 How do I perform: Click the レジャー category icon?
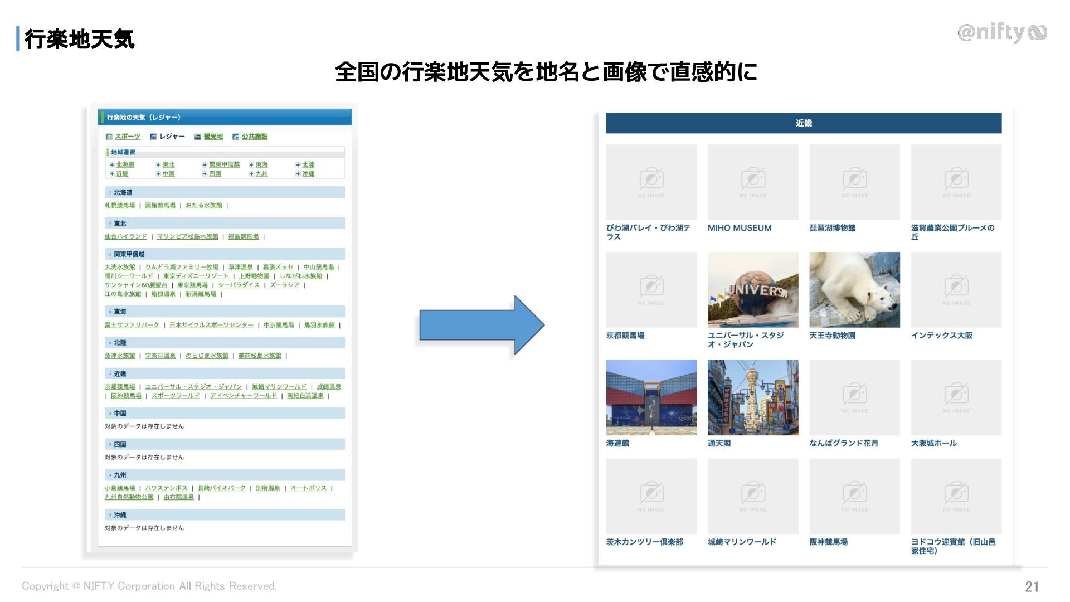tap(153, 137)
